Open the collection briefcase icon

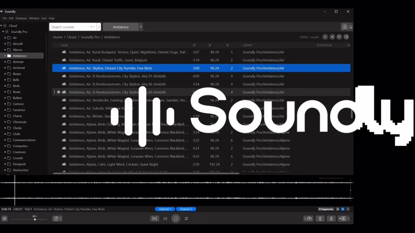[309, 219]
